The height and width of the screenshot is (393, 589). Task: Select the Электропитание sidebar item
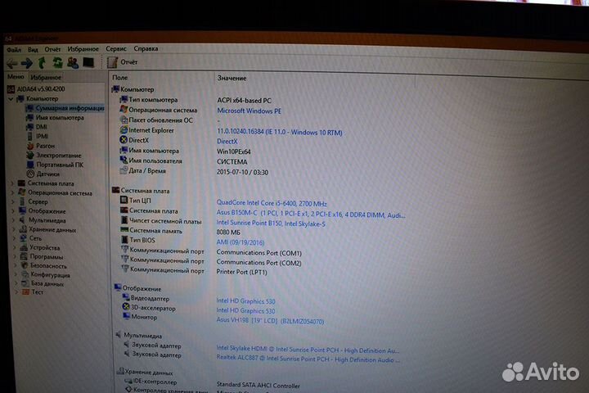tap(58, 155)
